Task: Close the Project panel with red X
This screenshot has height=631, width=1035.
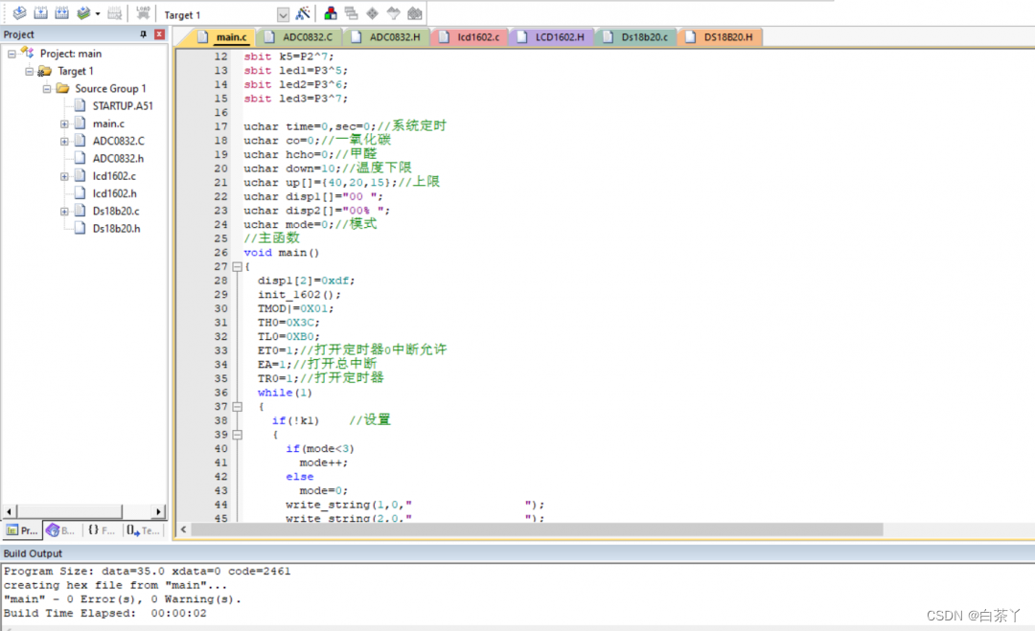Action: [x=159, y=34]
